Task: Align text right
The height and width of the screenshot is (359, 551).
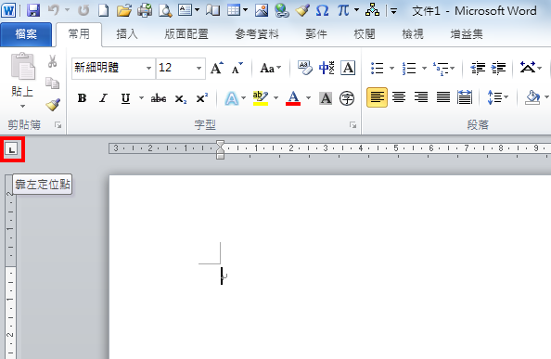Action: coord(421,97)
